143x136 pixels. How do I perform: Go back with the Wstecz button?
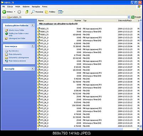[x=7, y=12]
